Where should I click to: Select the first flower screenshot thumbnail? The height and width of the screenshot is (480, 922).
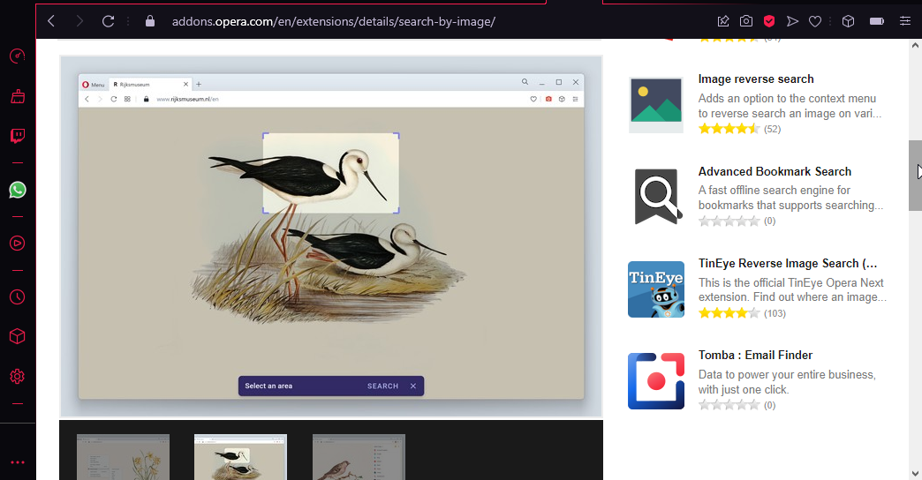(x=123, y=457)
